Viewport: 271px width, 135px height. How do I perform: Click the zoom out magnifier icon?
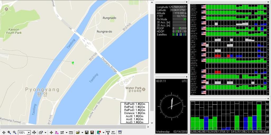point(15,133)
